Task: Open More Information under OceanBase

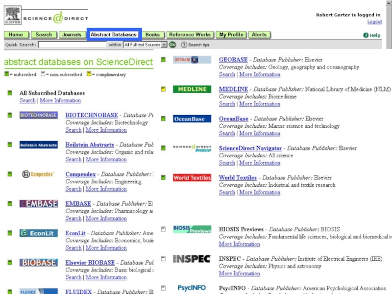Action: click(260, 133)
